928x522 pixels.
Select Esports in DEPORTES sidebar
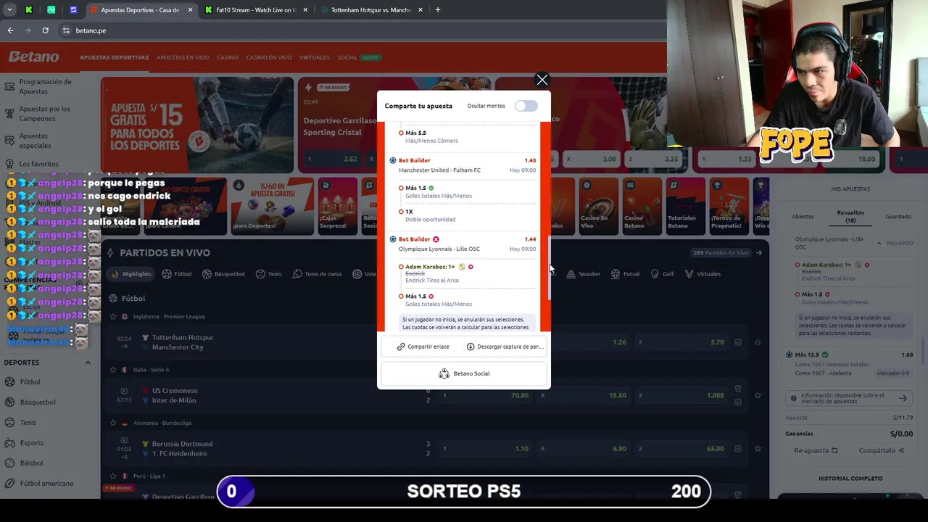point(31,442)
